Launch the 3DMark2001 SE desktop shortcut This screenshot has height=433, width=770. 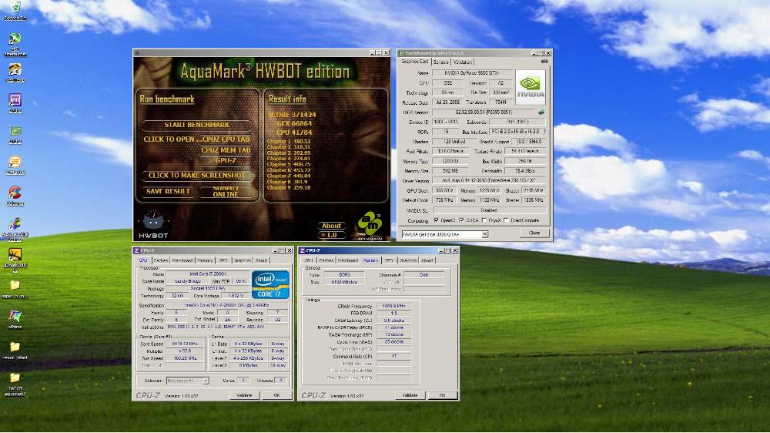(15, 259)
